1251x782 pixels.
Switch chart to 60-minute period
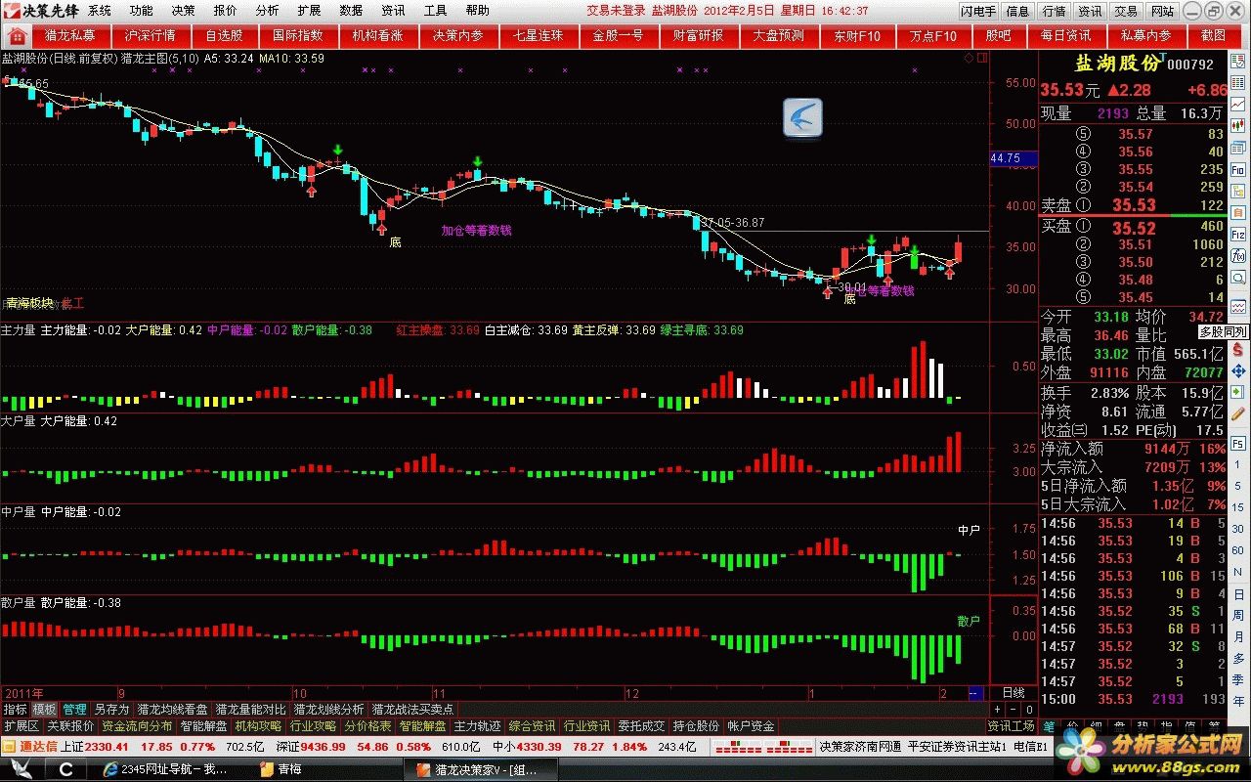[x=1238, y=549]
